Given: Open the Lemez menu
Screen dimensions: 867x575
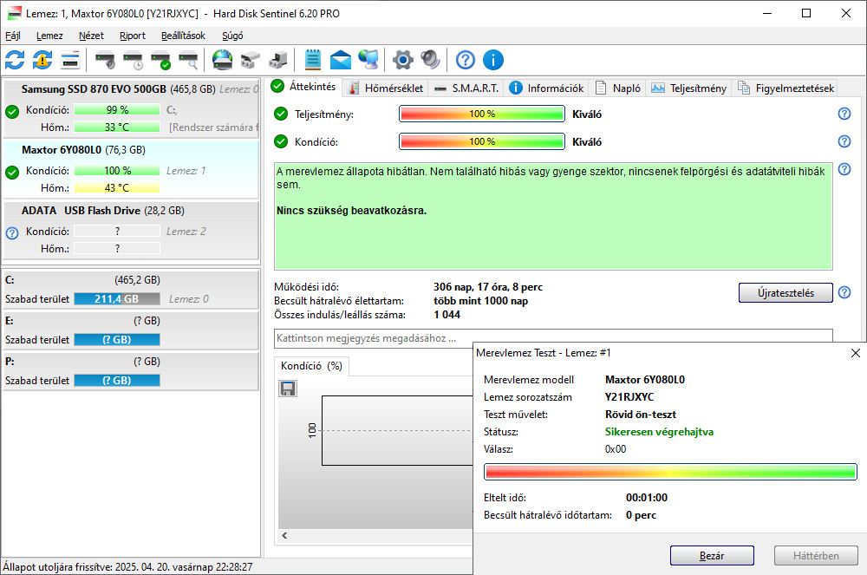Looking at the screenshot, I should click(49, 36).
